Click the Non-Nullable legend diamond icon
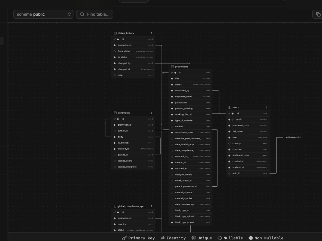322x241 pixels. tap(251, 238)
